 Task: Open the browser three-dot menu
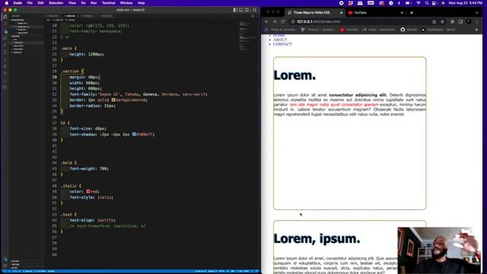point(477,22)
